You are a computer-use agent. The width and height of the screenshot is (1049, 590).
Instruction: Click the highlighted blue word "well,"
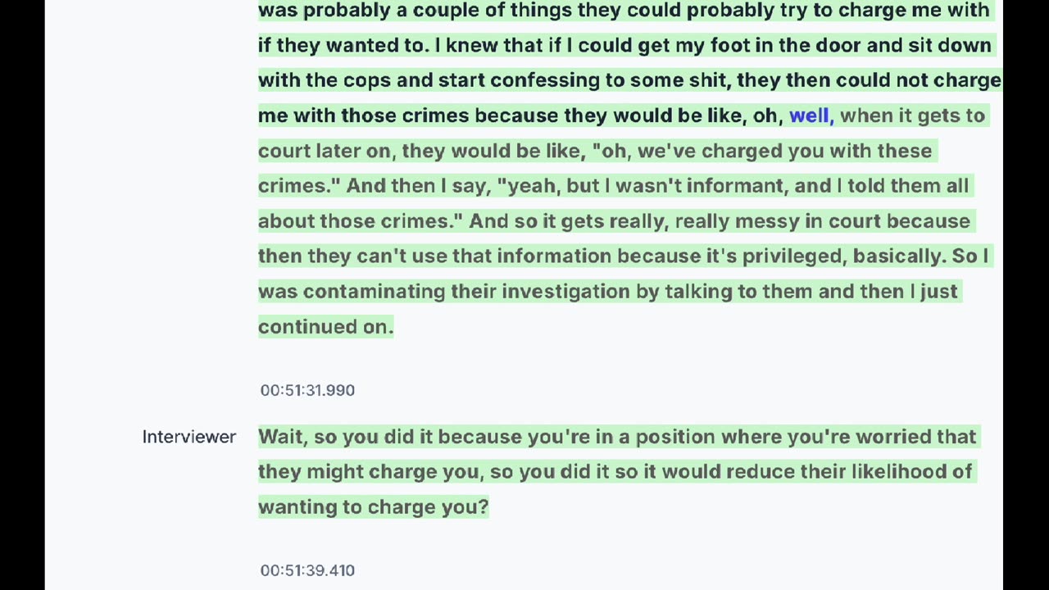(811, 116)
